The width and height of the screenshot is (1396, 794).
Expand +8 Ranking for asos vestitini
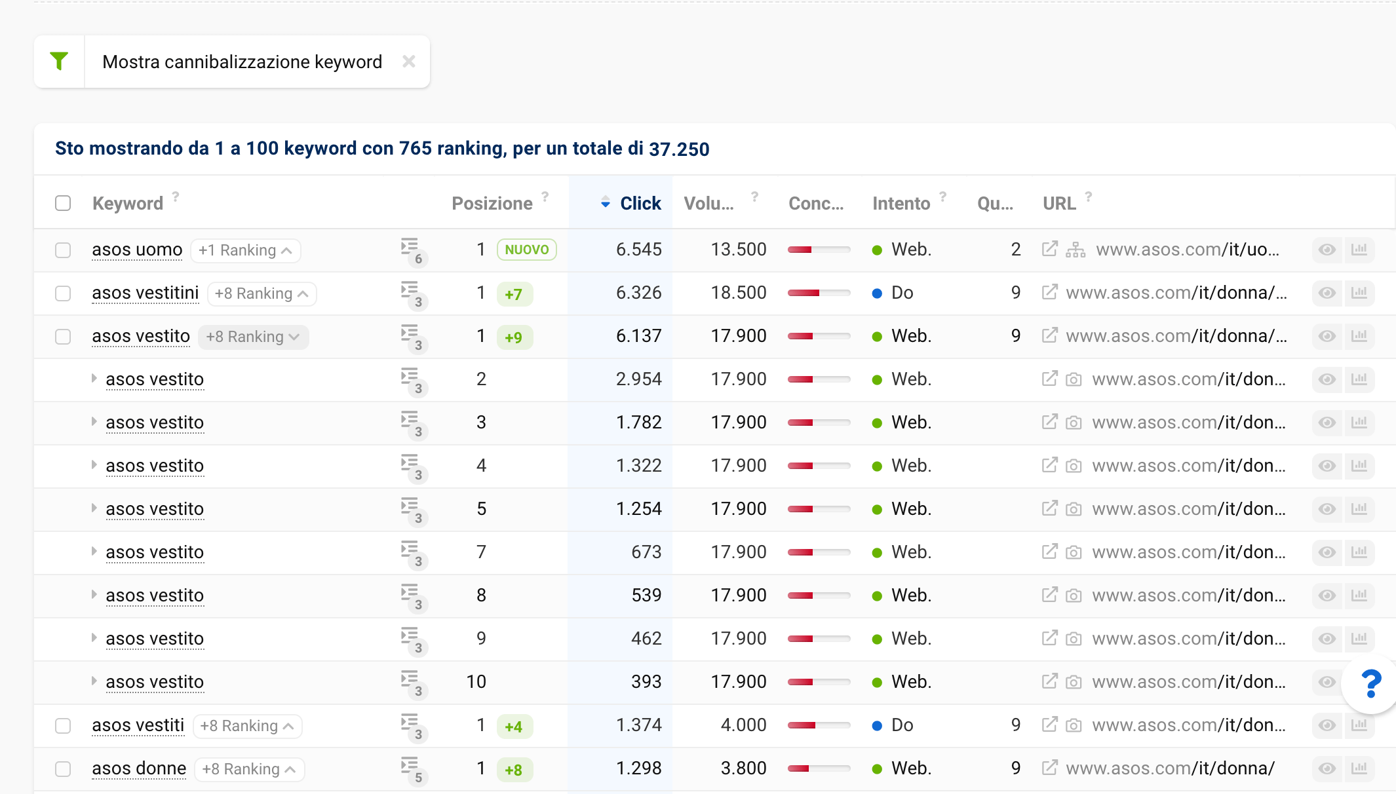(x=262, y=293)
